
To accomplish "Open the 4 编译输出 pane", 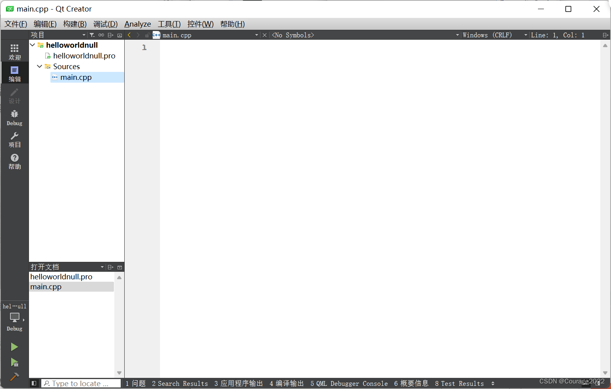I will [x=287, y=383].
